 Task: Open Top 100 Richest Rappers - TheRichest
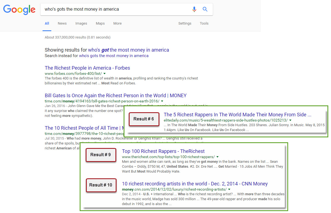coord(163,151)
